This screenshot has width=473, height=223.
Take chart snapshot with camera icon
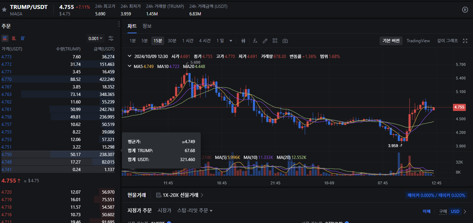[285, 41]
